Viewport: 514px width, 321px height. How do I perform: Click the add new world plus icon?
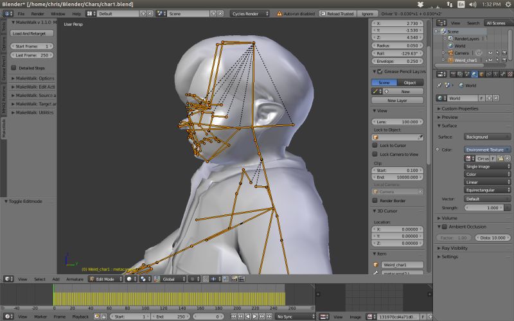click(489, 98)
